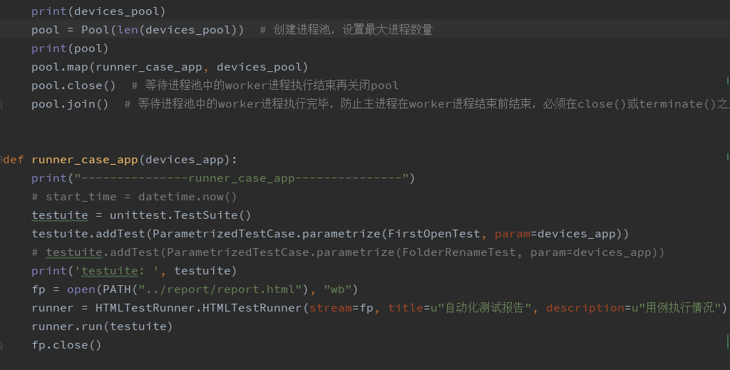730x370 pixels.
Task: Click param=devices_app after FirstOpenTest
Action: click(555, 234)
